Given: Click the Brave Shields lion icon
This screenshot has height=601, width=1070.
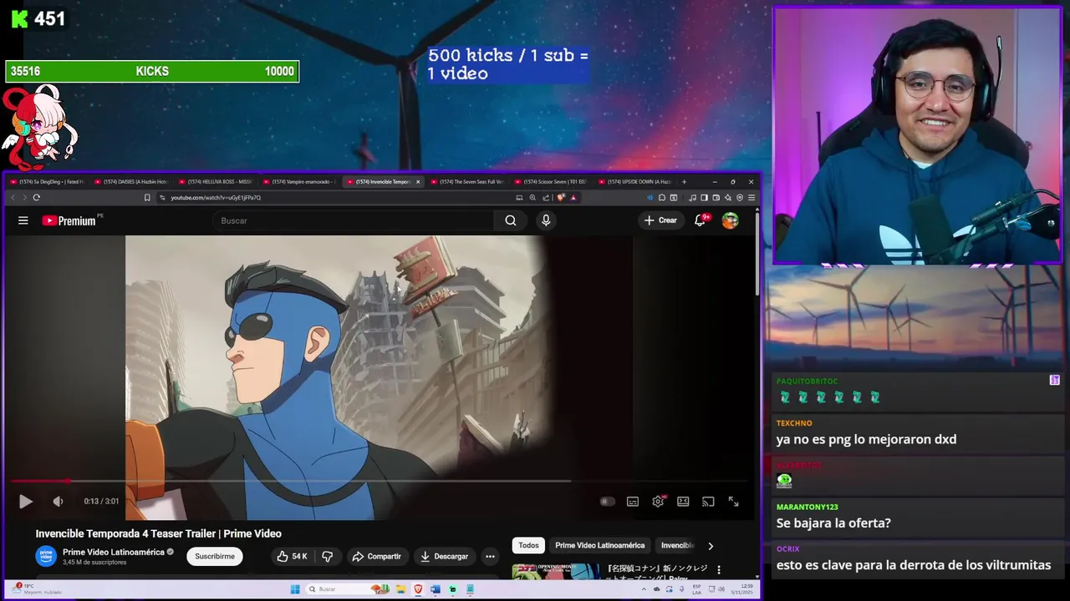Looking at the screenshot, I should click(x=561, y=198).
